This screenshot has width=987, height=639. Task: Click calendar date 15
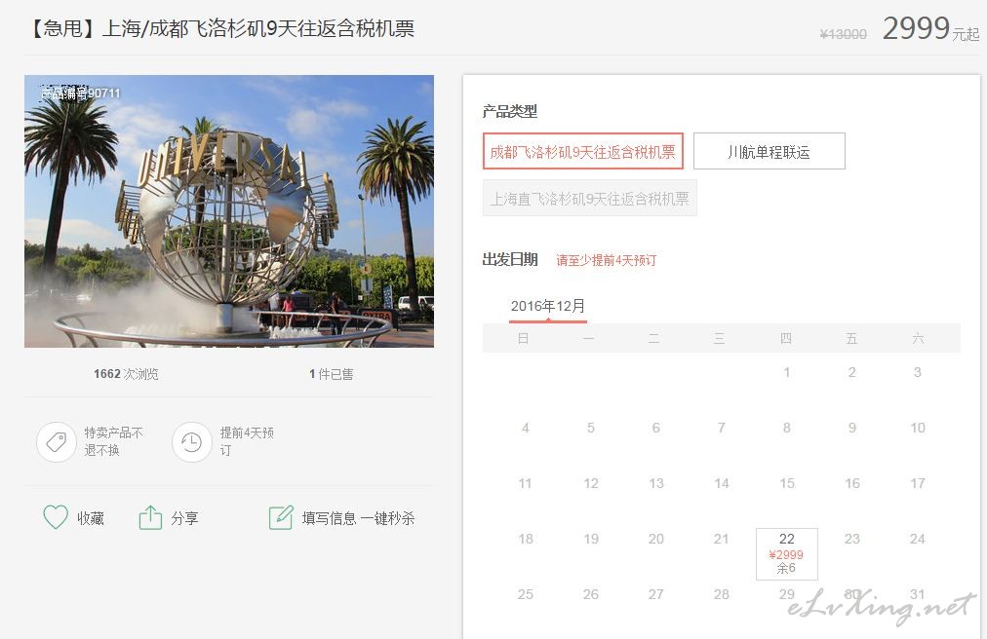(x=787, y=484)
